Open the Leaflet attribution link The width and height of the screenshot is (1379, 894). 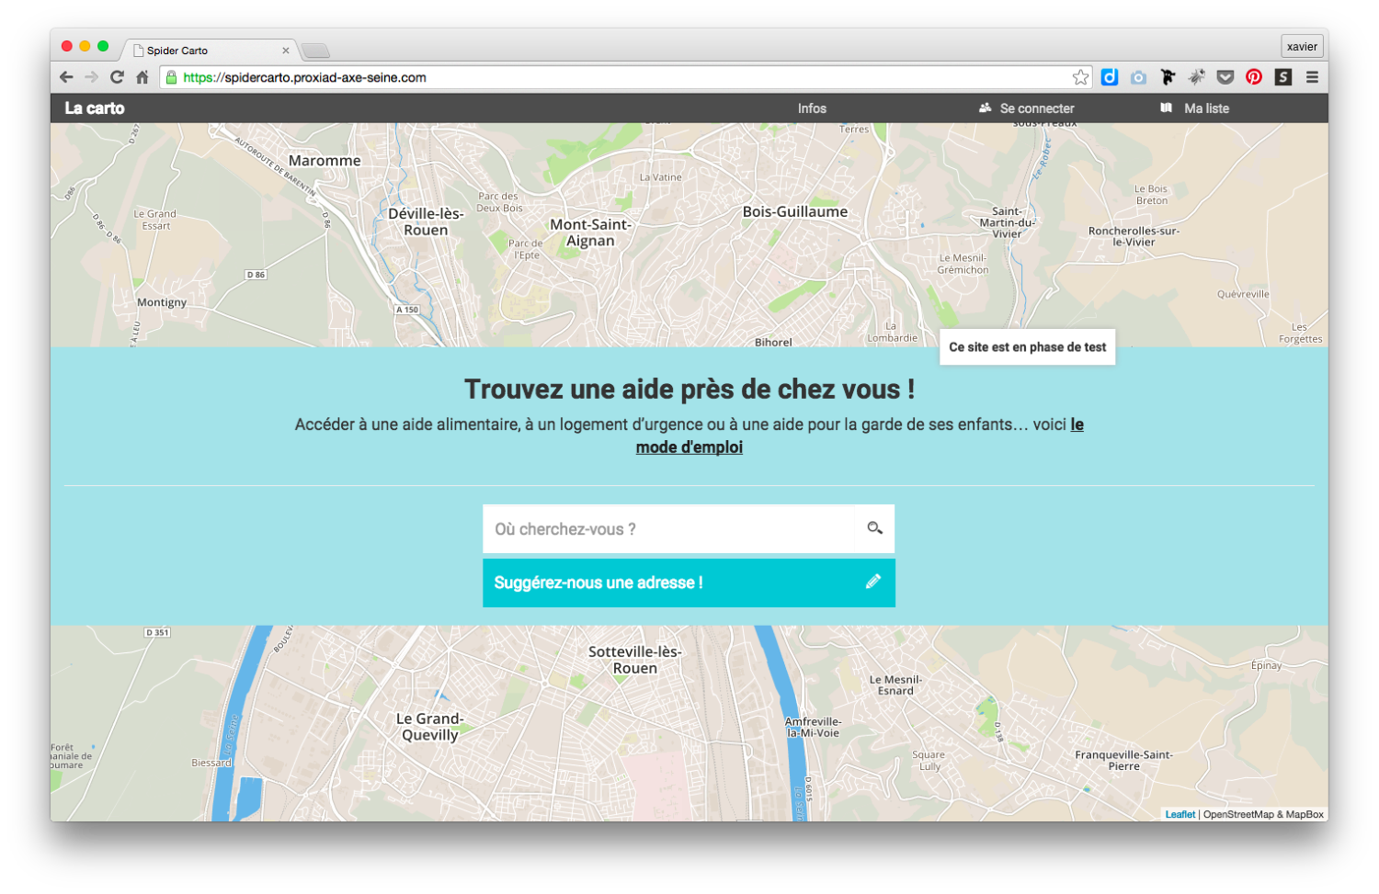(x=1180, y=814)
